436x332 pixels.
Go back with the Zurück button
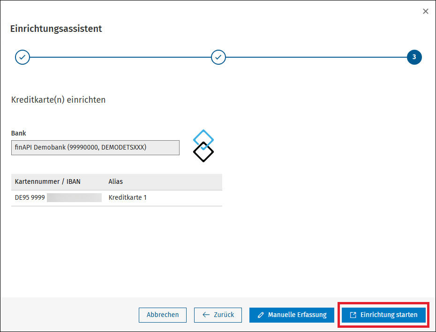tap(218, 315)
